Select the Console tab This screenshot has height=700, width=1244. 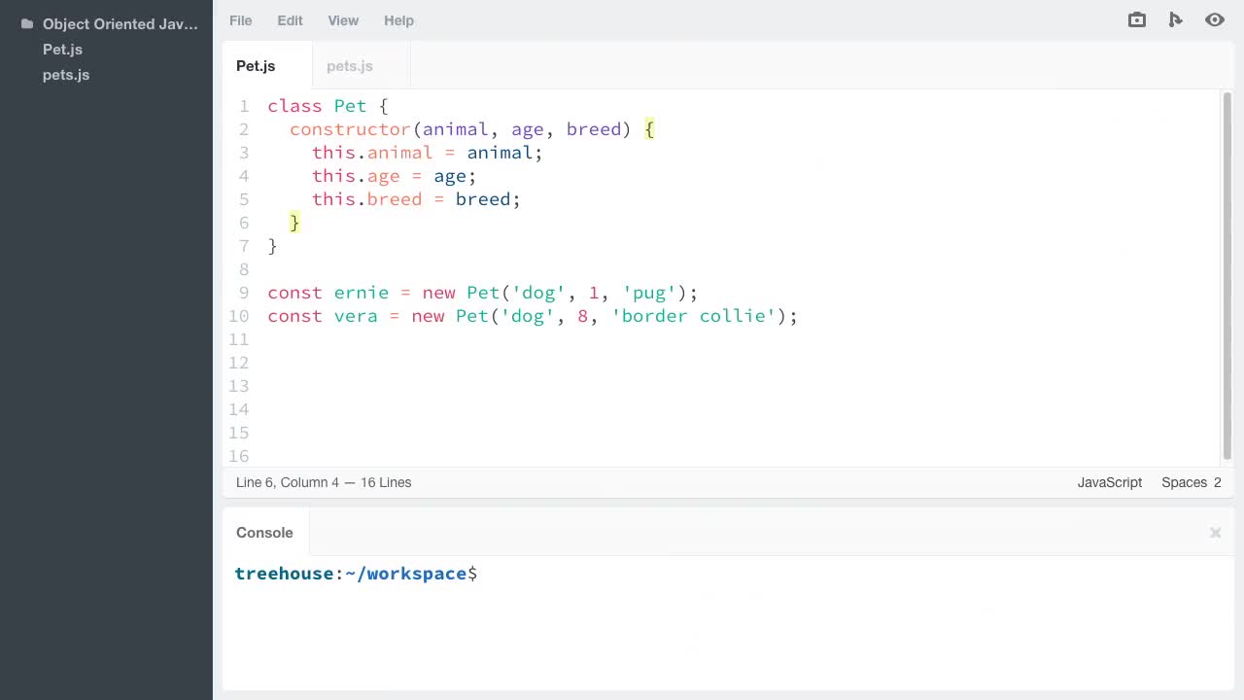click(264, 533)
